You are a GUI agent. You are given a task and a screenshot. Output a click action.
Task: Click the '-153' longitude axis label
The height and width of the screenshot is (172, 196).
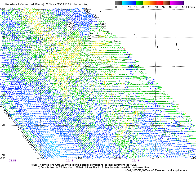(156, 158)
